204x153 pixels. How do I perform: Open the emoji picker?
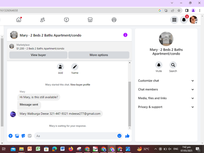(x=120, y=136)
